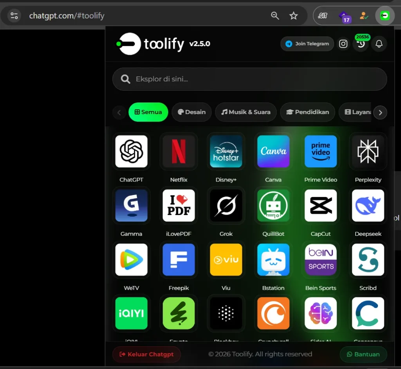Select the Semua category tab
Screen dimensions: 401x369
[x=148, y=112]
